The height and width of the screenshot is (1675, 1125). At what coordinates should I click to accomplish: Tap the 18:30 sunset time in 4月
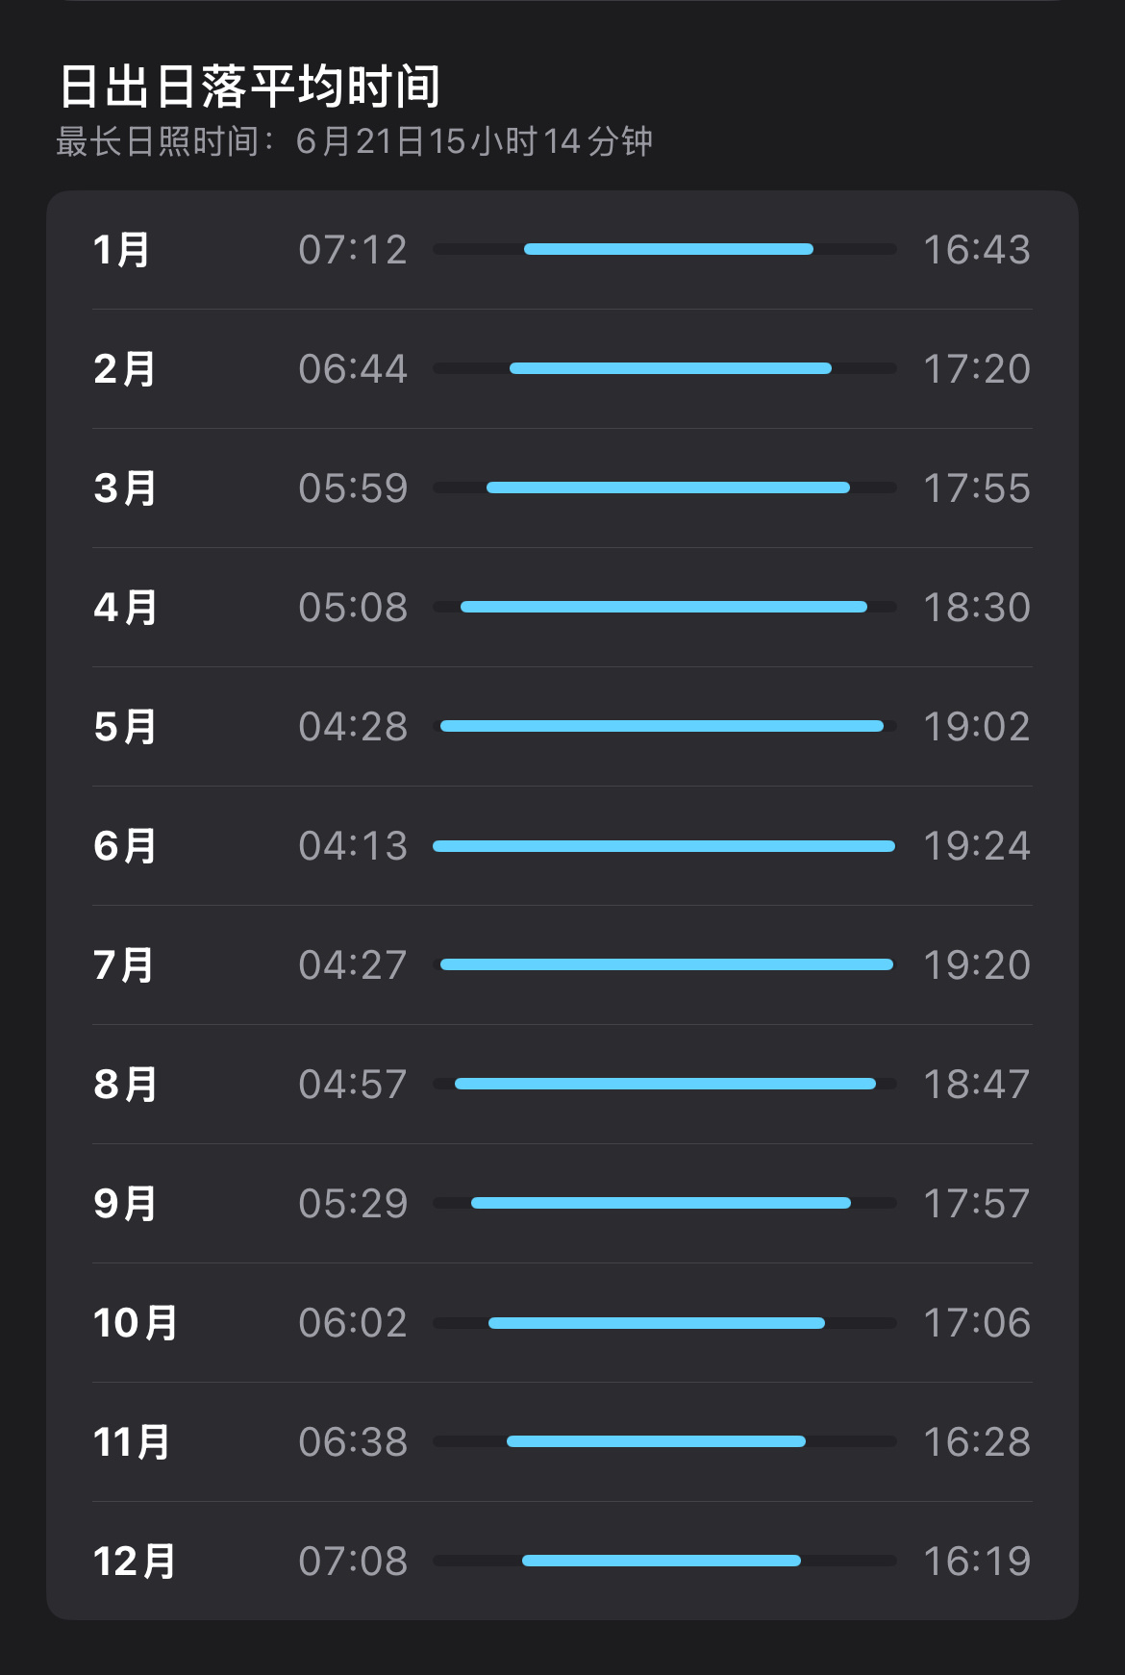pos(977,608)
